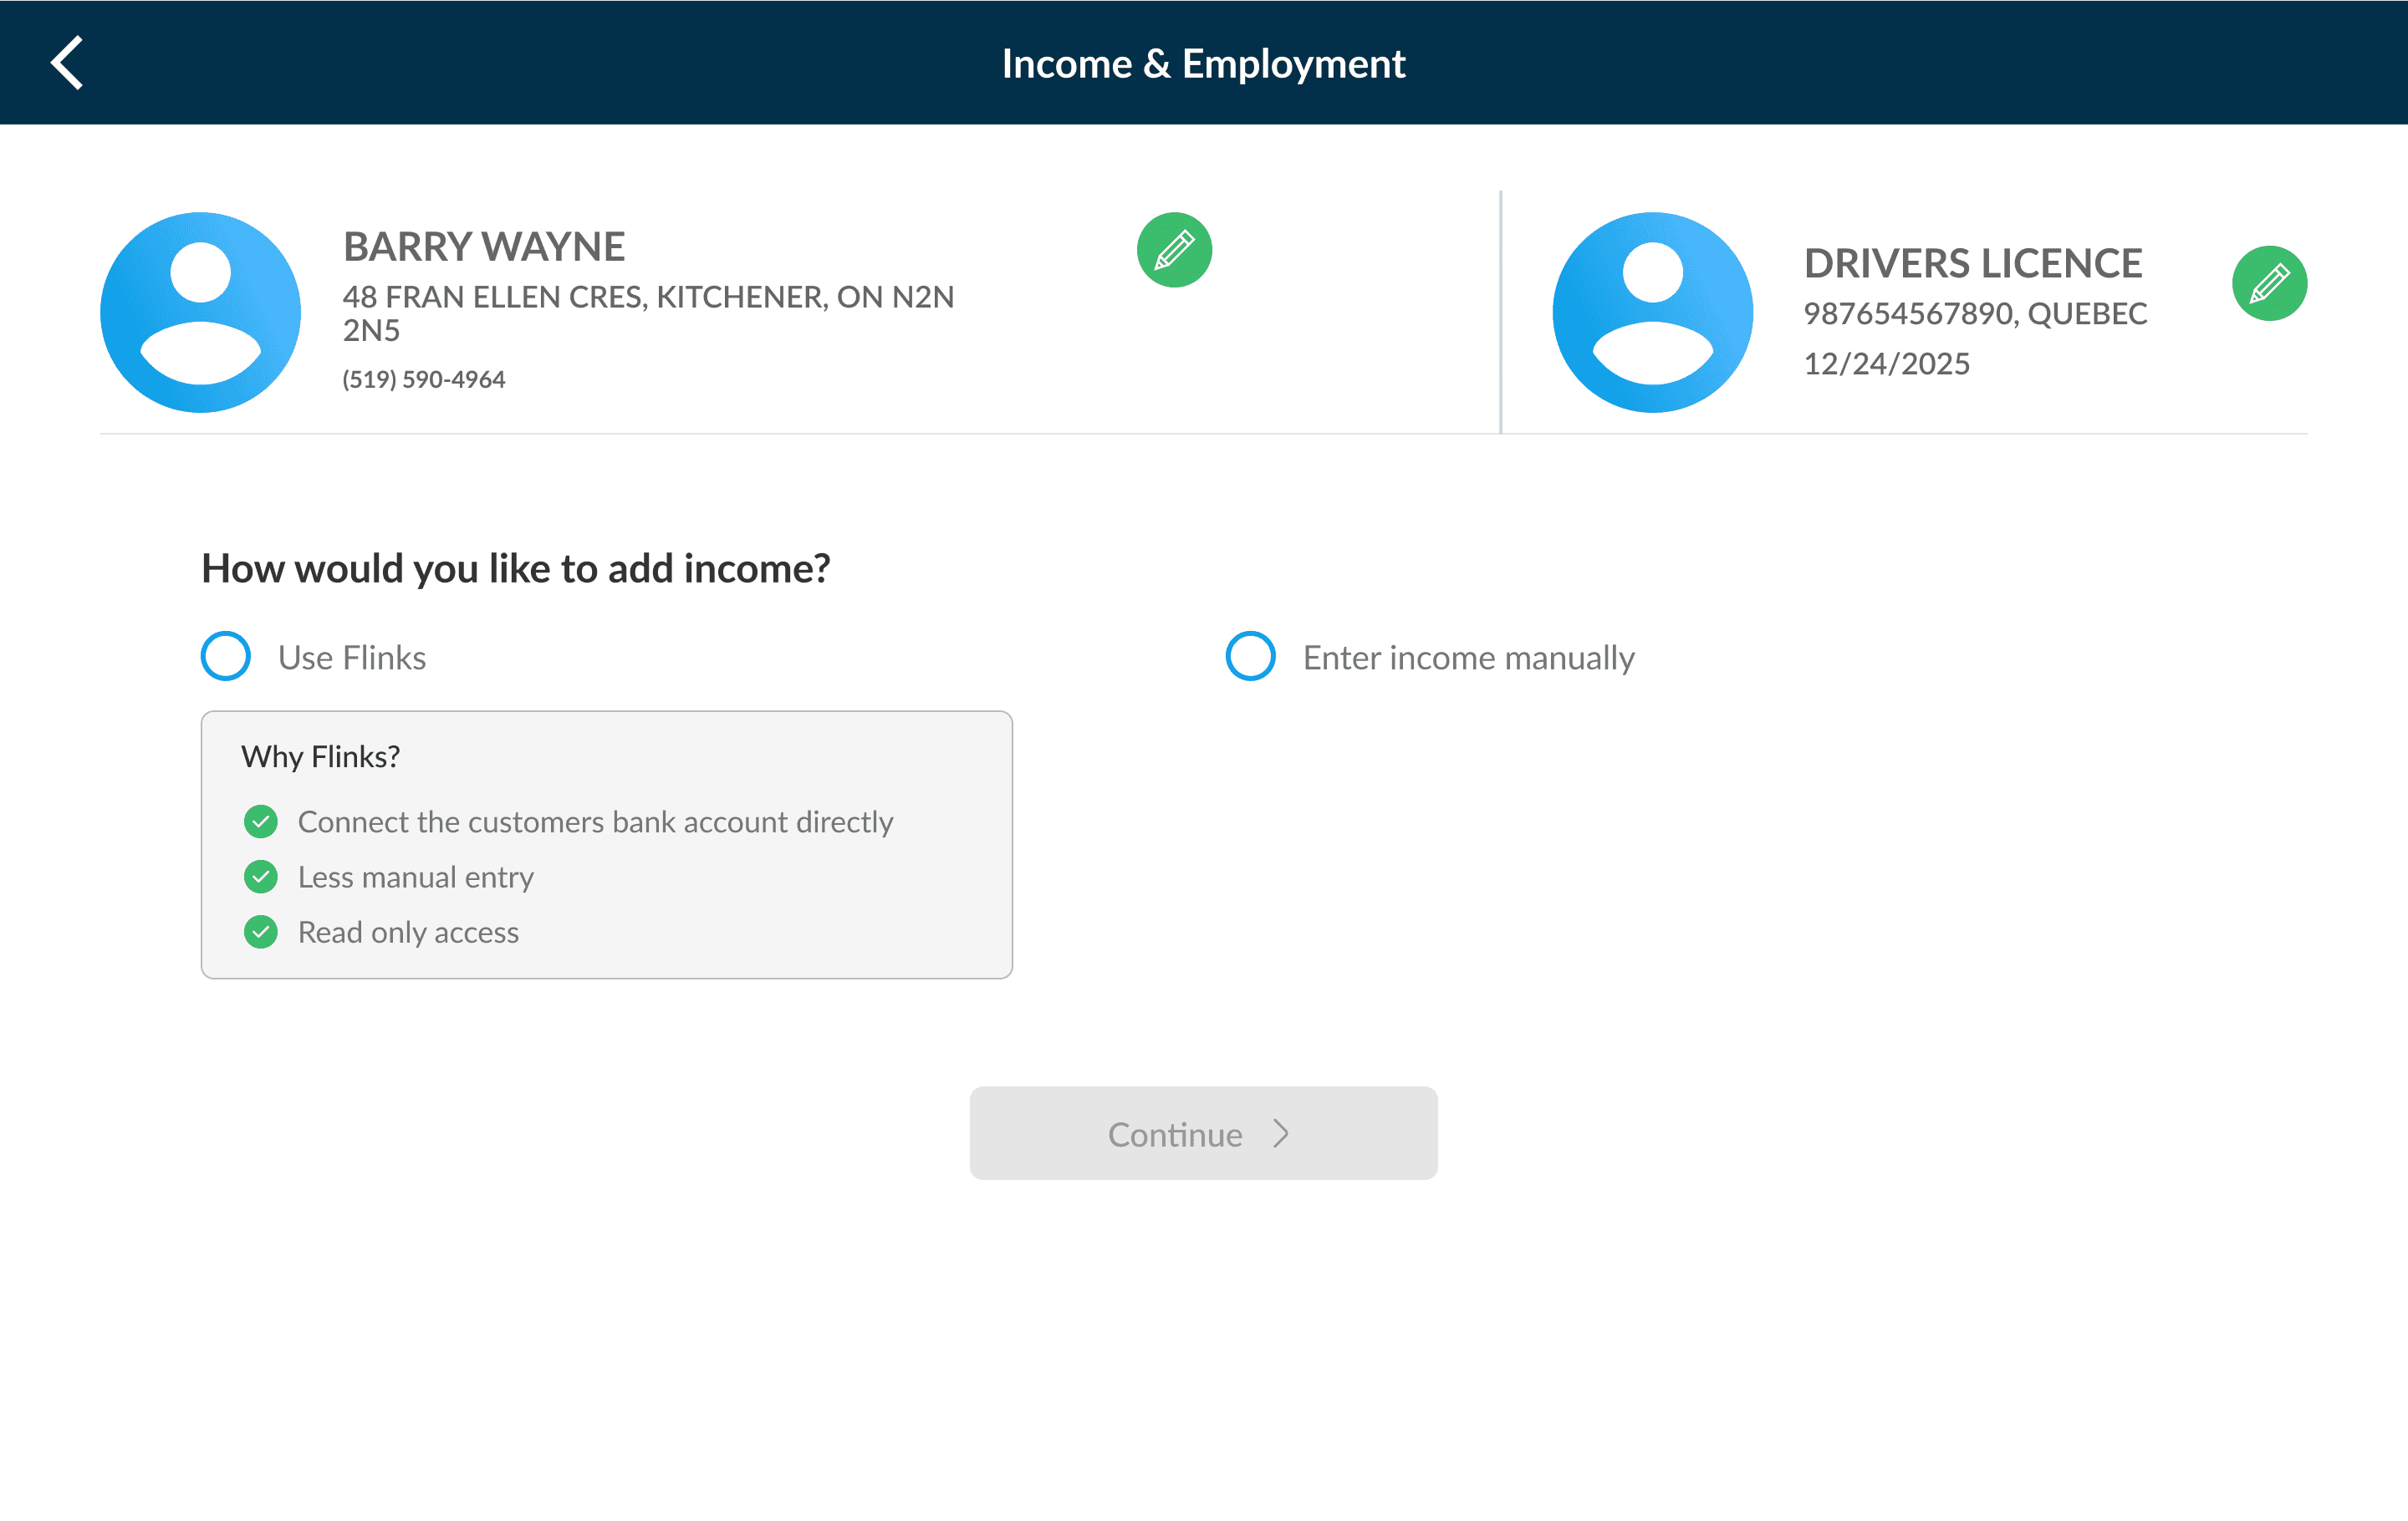Click the chevron on Continue button

coord(1281,1133)
